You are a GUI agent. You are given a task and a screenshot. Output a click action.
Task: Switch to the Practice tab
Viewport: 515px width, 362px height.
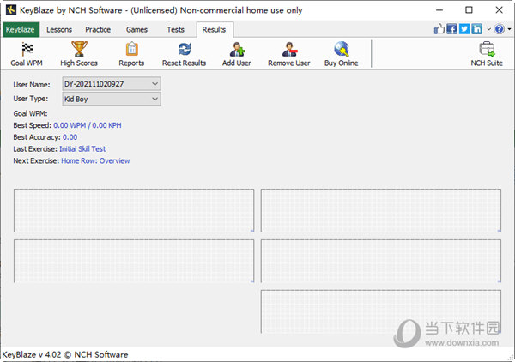coord(98,29)
